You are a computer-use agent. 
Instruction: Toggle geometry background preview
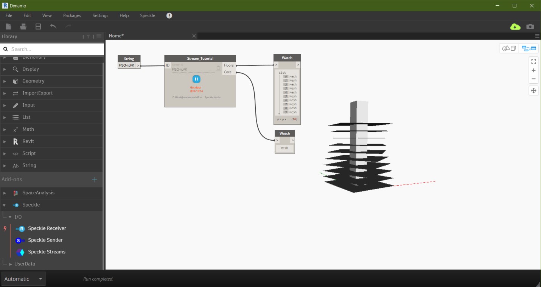[509, 48]
